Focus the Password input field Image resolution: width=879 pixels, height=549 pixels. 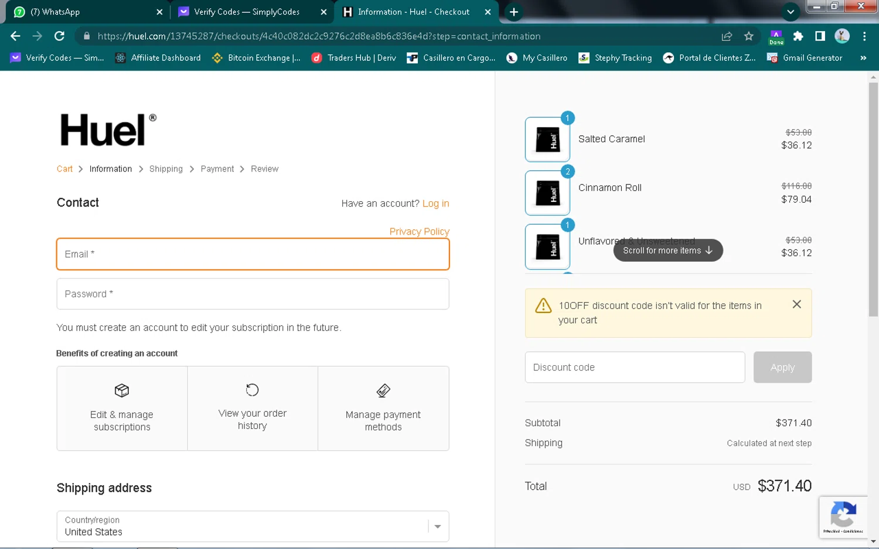[253, 294]
